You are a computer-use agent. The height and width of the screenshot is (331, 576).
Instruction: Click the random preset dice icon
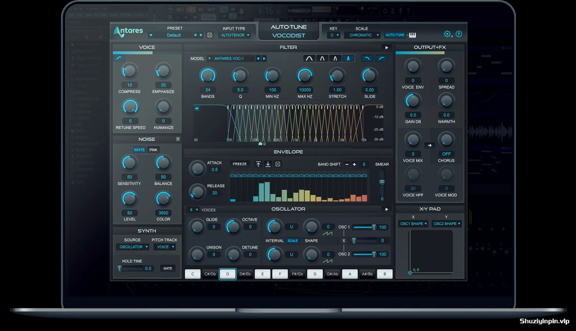click(209, 35)
